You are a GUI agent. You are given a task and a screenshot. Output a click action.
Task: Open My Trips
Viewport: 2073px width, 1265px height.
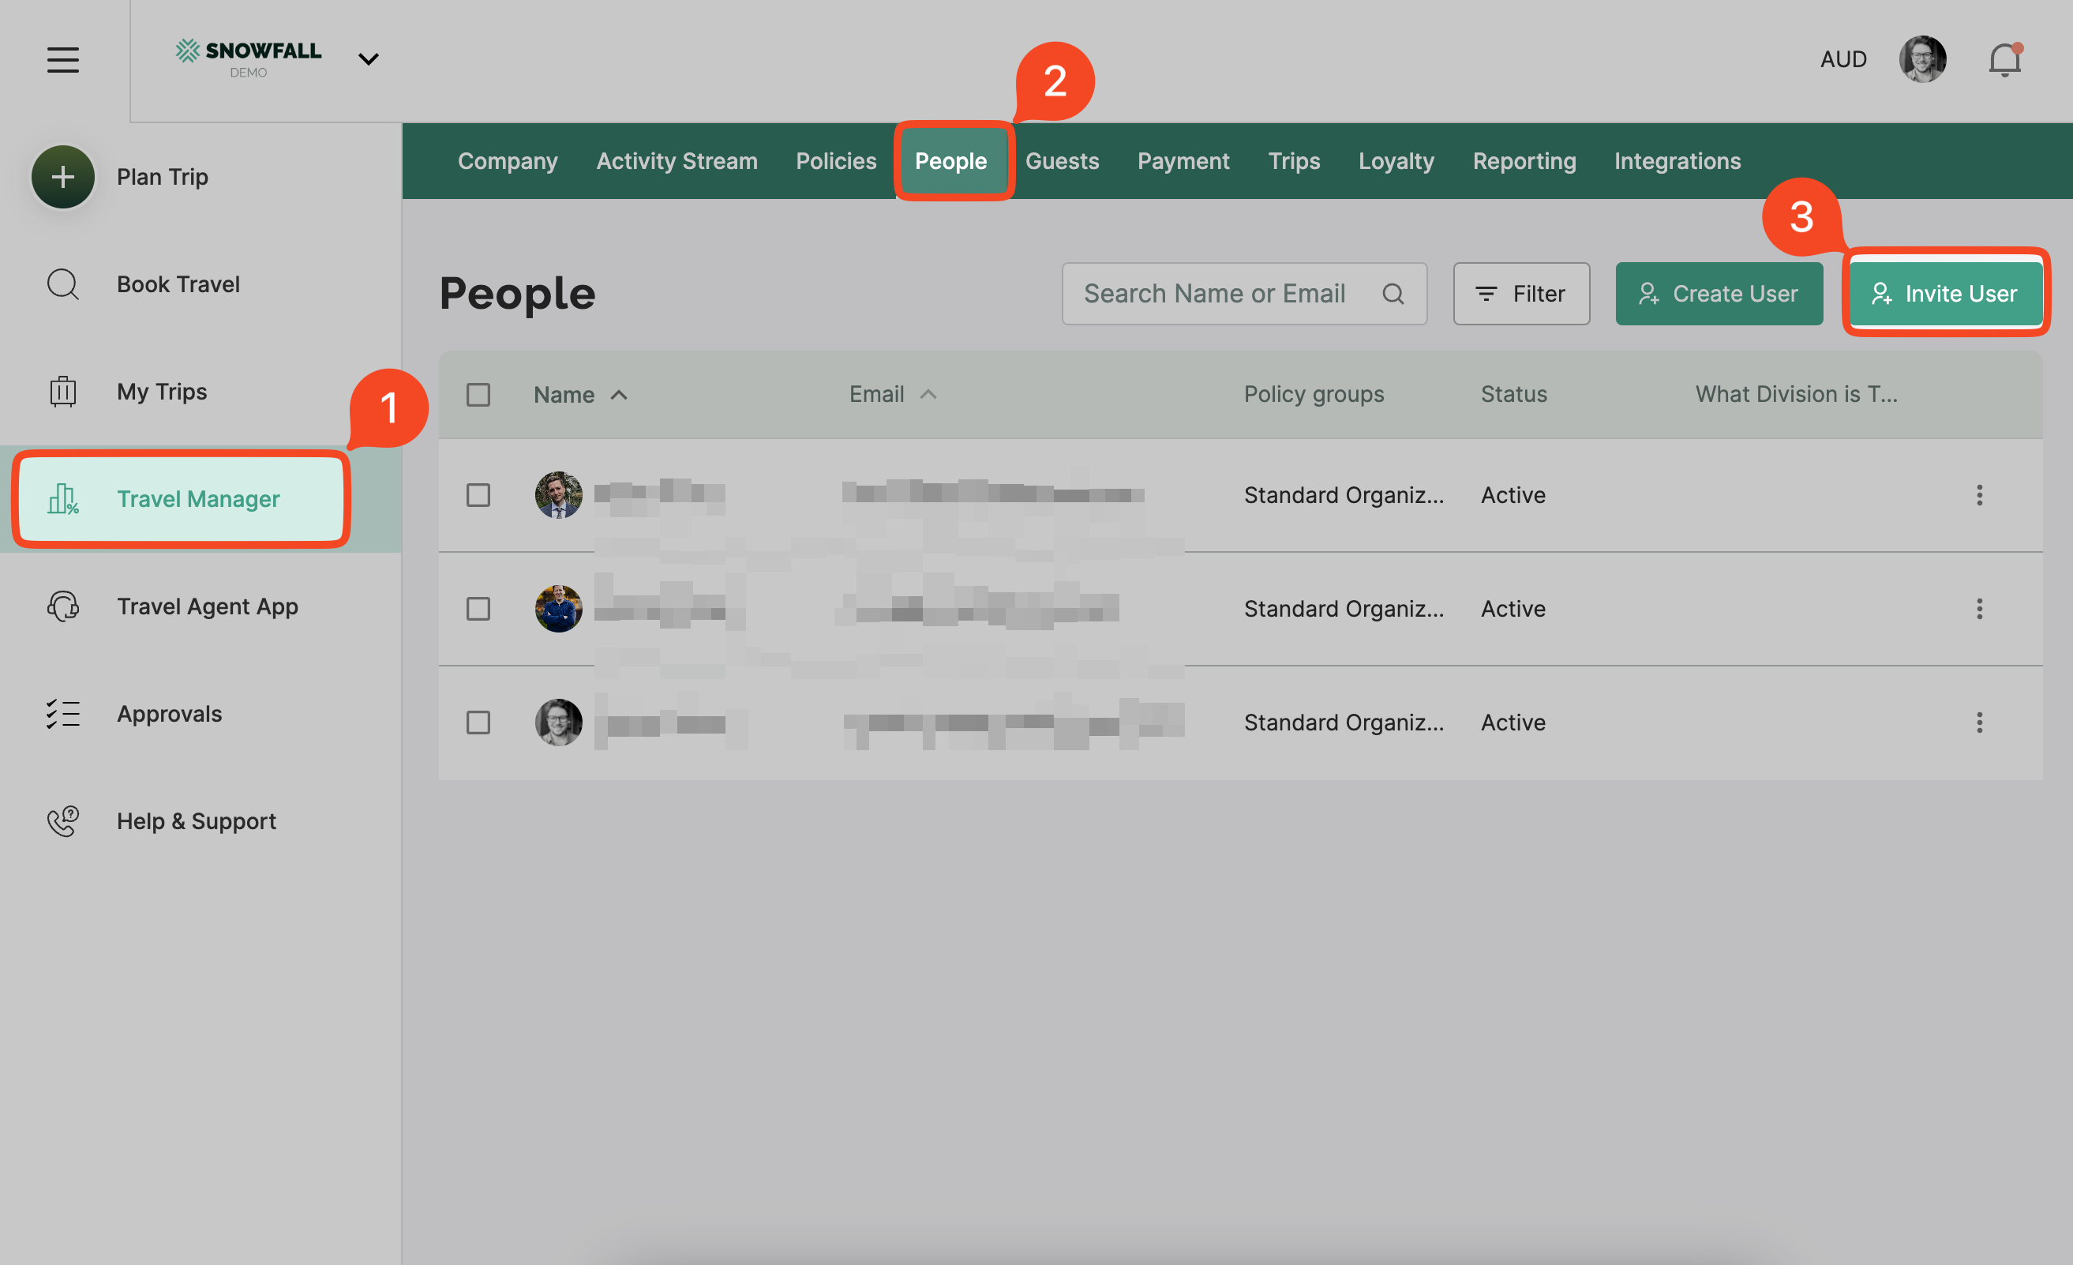(163, 392)
